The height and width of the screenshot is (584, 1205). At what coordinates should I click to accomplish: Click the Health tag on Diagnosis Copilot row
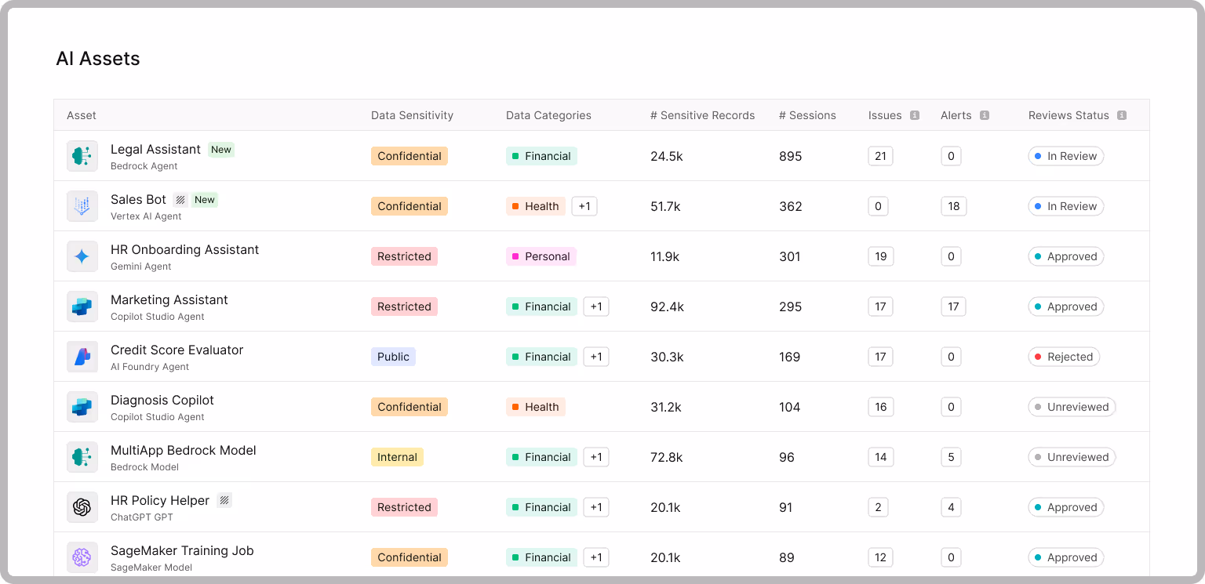pos(536,407)
